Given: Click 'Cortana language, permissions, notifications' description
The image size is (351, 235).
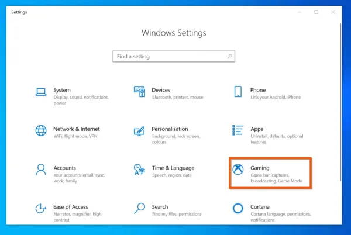Looking at the screenshot, I should pyautogui.click(x=281, y=217).
